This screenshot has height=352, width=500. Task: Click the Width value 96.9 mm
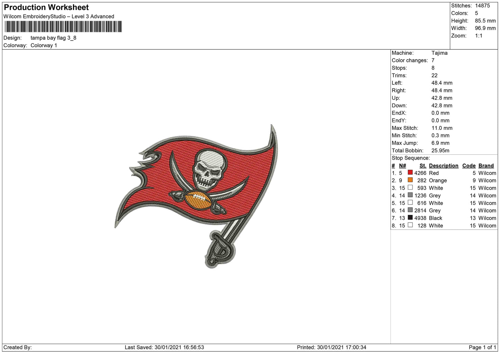click(x=485, y=28)
